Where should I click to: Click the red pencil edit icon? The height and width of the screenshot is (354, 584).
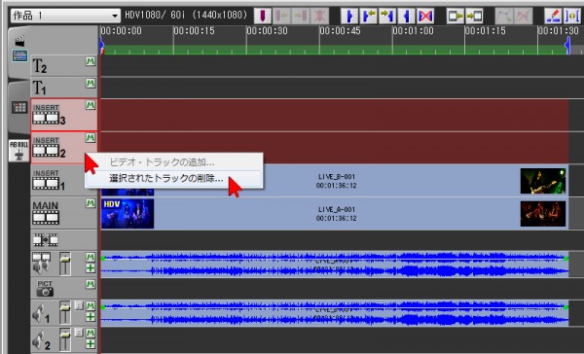(553, 16)
